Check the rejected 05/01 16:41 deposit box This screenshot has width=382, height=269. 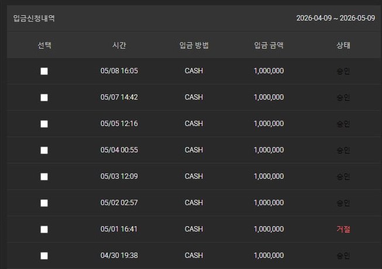point(44,230)
